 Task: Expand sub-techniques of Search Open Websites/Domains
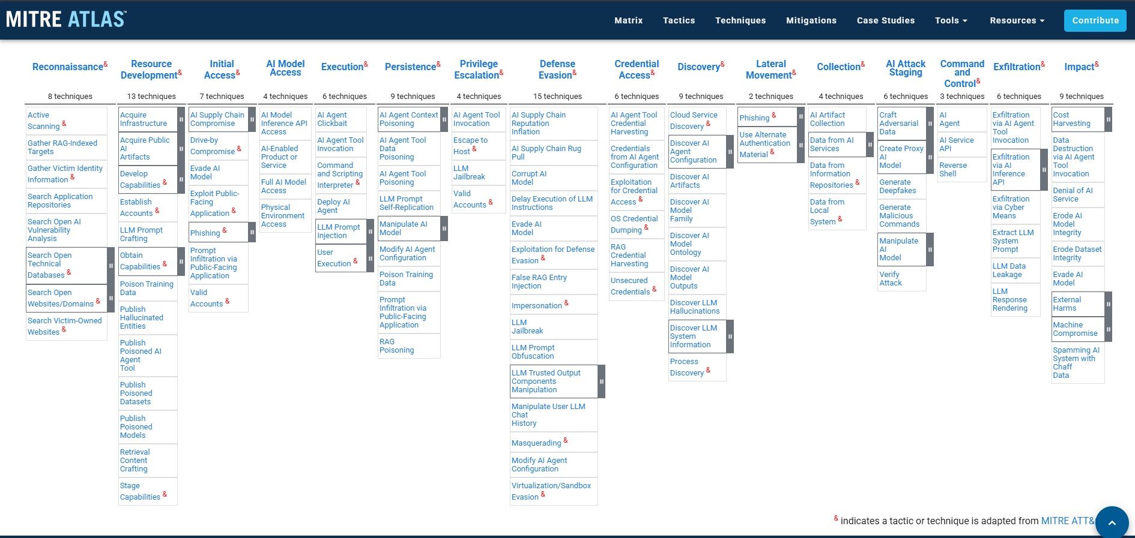pyautogui.click(x=110, y=298)
